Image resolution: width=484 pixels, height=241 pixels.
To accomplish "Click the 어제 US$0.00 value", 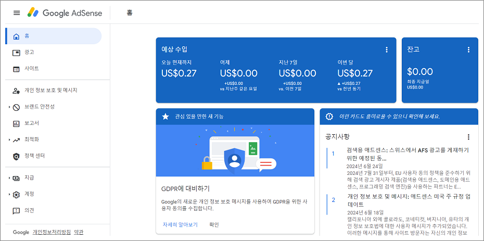I will pos(238,73).
